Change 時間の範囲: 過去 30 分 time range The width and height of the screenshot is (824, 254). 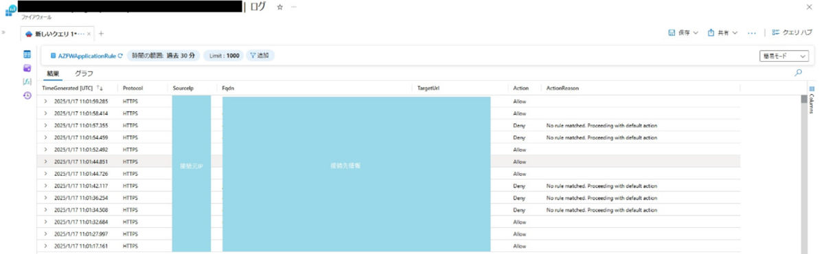click(x=163, y=56)
